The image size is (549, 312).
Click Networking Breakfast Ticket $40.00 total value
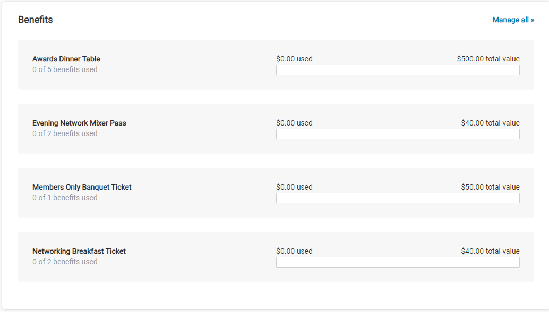point(490,252)
